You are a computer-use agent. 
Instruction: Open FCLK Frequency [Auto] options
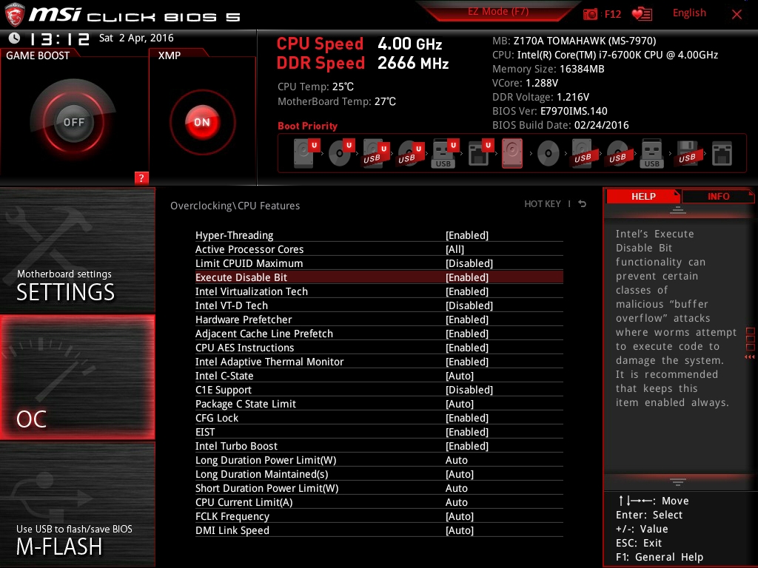tap(459, 516)
